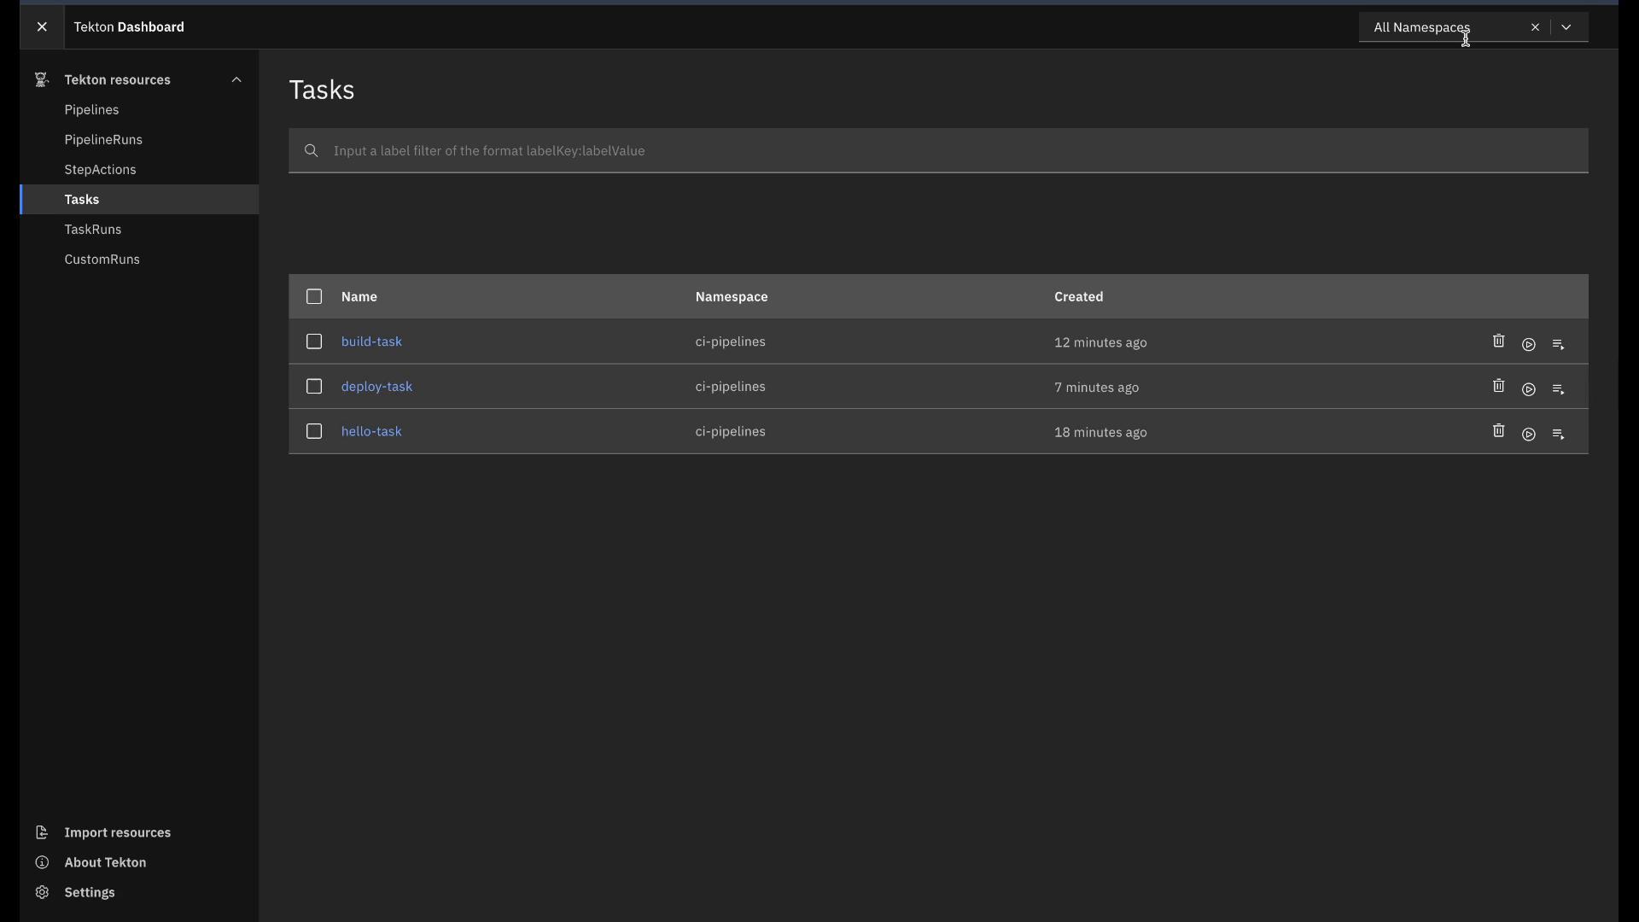Click '12 minutes ago' created cell

1100,342
